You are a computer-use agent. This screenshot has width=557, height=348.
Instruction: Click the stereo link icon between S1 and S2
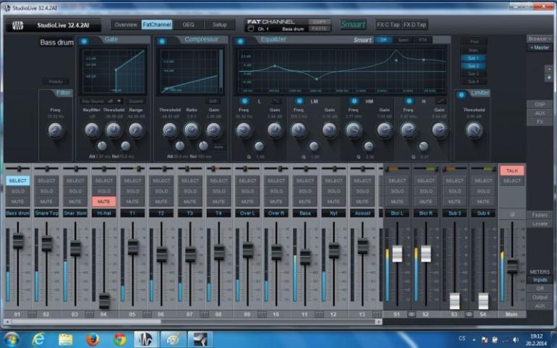(x=412, y=315)
